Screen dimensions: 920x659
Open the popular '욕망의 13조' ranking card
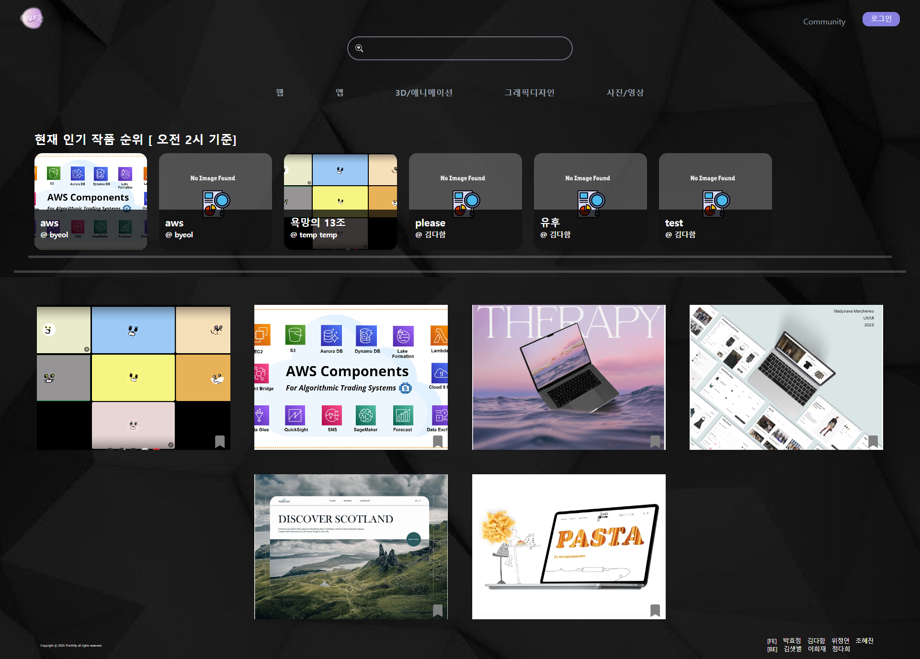pos(340,201)
